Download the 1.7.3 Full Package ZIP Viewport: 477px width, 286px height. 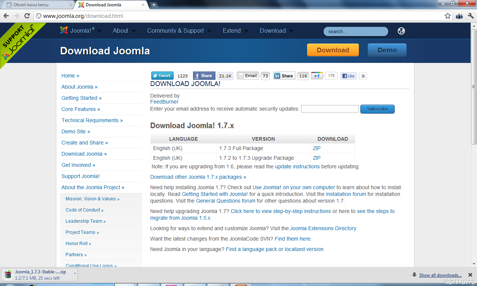click(317, 148)
